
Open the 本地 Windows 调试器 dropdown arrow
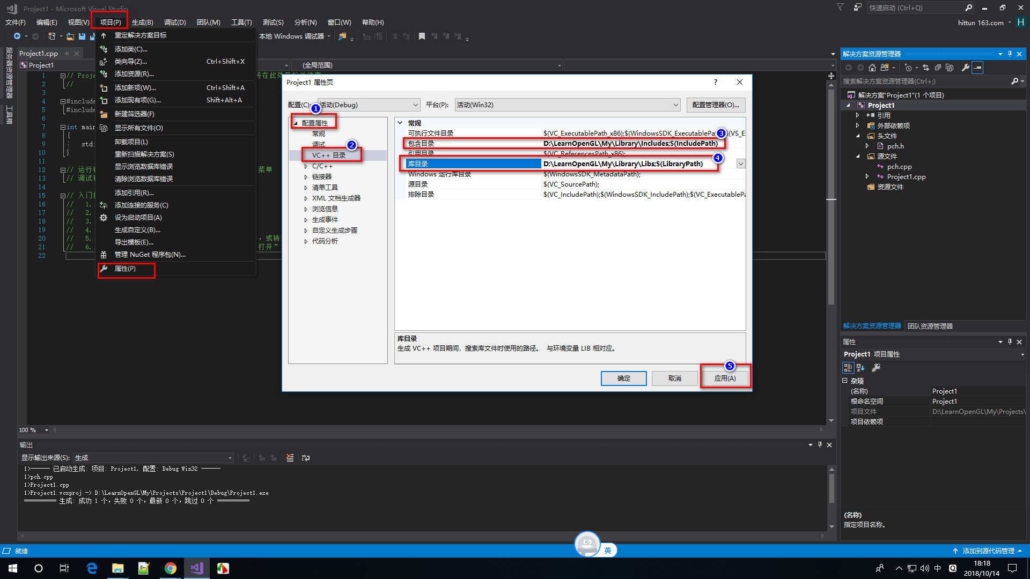point(329,36)
